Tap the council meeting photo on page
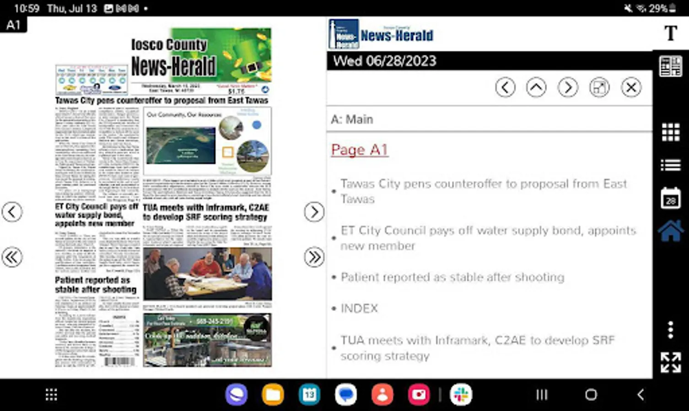This screenshot has height=411, width=689. (207, 274)
